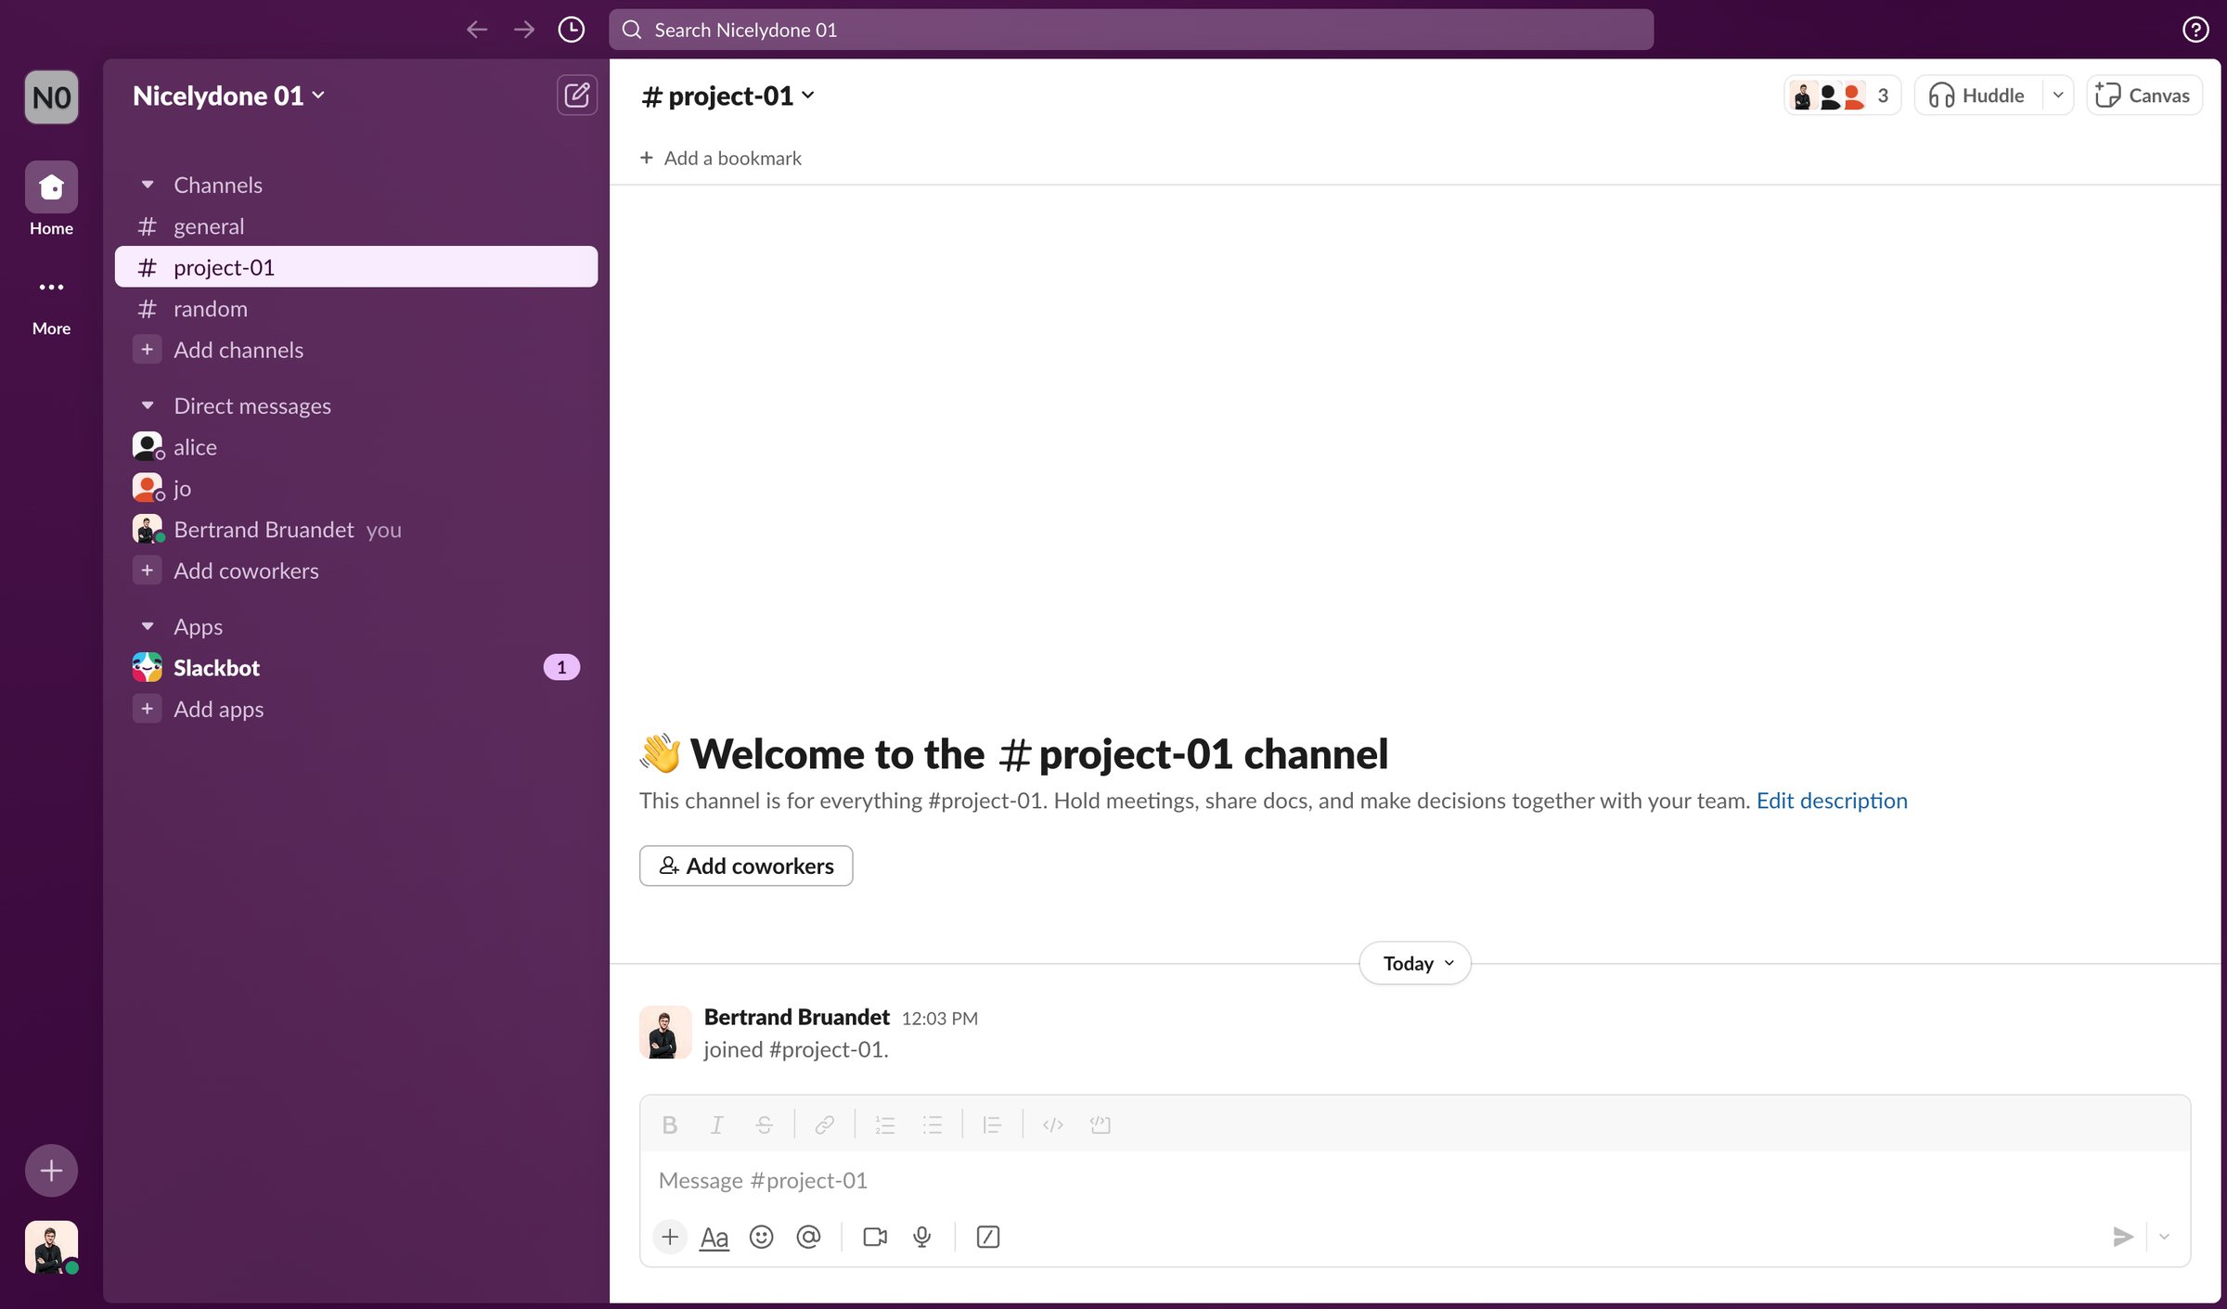Toggle bold formatting in composer
The image size is (2227, 1309).
[669, 1125]
